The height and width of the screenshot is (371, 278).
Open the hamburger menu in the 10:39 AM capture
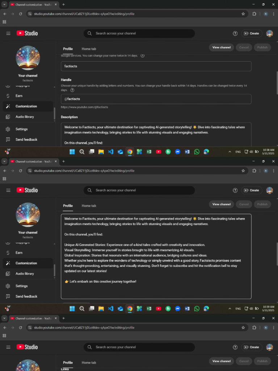coord(8,190)
